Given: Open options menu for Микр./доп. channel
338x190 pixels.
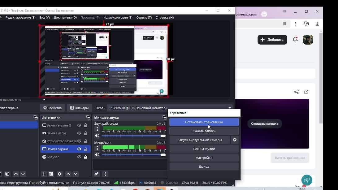Looking at the screenshot, I should [97, 148].
